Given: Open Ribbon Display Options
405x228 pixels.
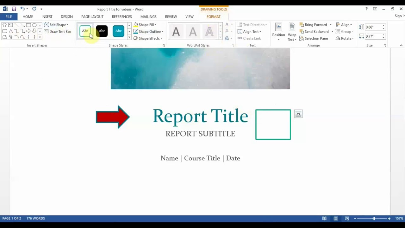Looking at the screenshot, I should pos(375,9).
